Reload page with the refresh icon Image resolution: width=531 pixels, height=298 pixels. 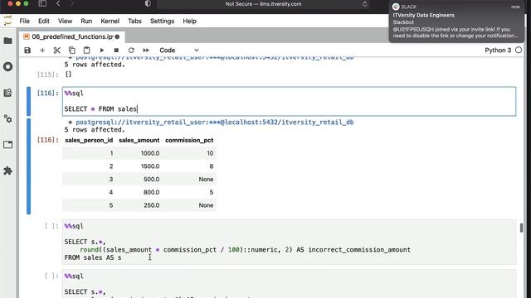[365, 4]
